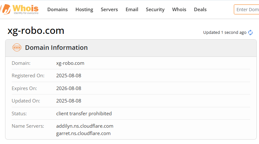Open the Hosting menu
The image size is (259, 144).
84,10
